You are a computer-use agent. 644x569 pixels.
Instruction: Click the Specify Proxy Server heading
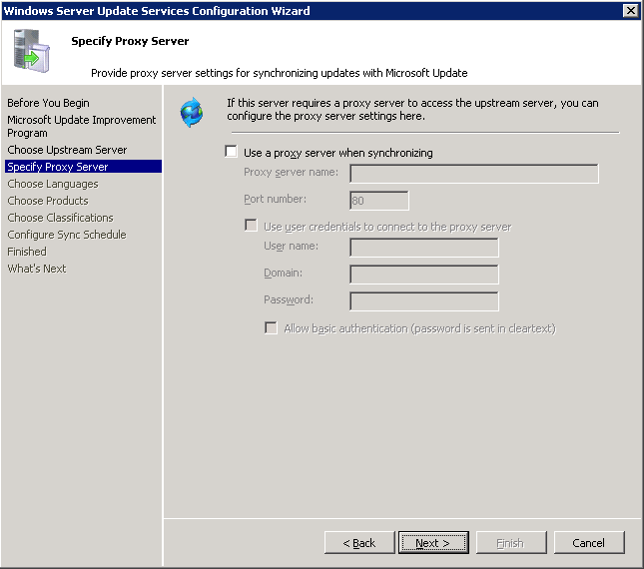(x=130, y=41)
